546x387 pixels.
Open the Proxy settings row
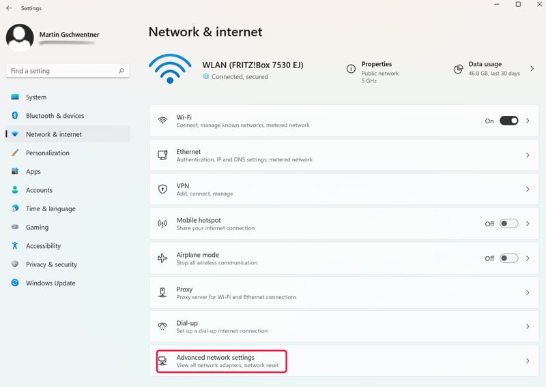[344, 292]
